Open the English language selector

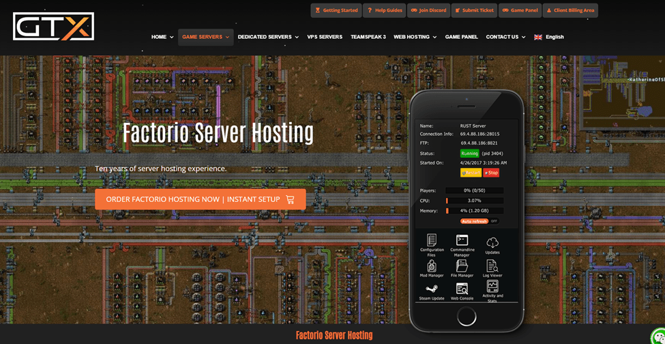(549, 37)
